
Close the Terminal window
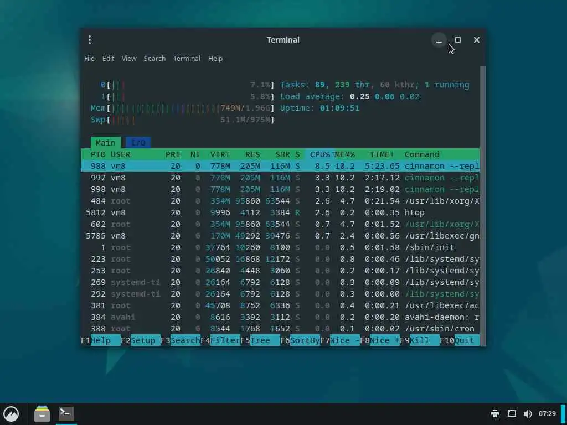point(477,40)
